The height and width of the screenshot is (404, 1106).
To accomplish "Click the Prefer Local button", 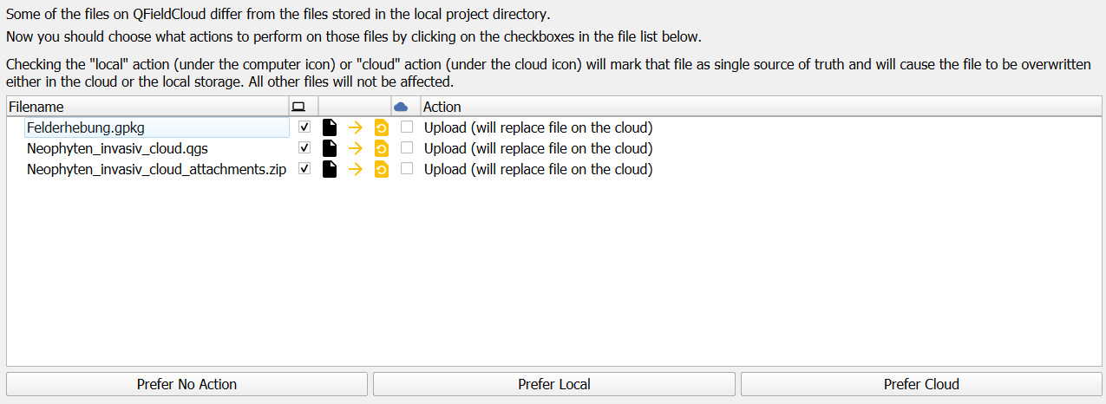I will coord(554,384).
